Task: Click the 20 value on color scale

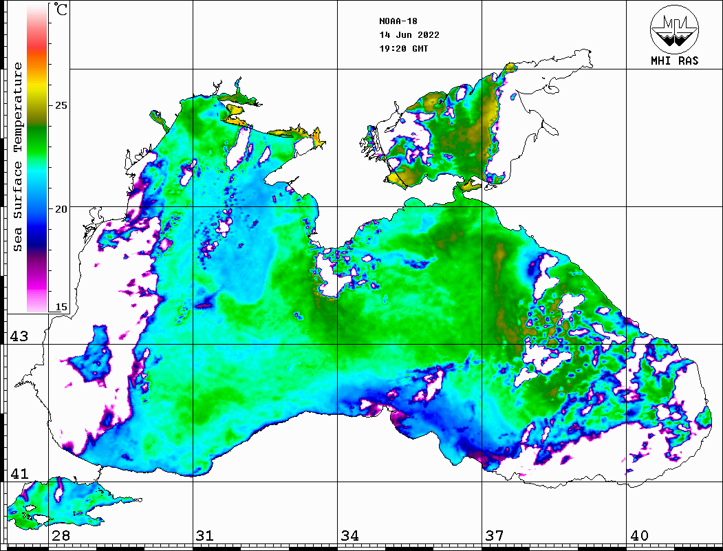Action: tap(61, 209)
